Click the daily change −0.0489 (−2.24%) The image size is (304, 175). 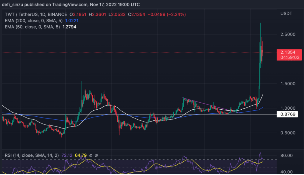click(x=167, y=15)
